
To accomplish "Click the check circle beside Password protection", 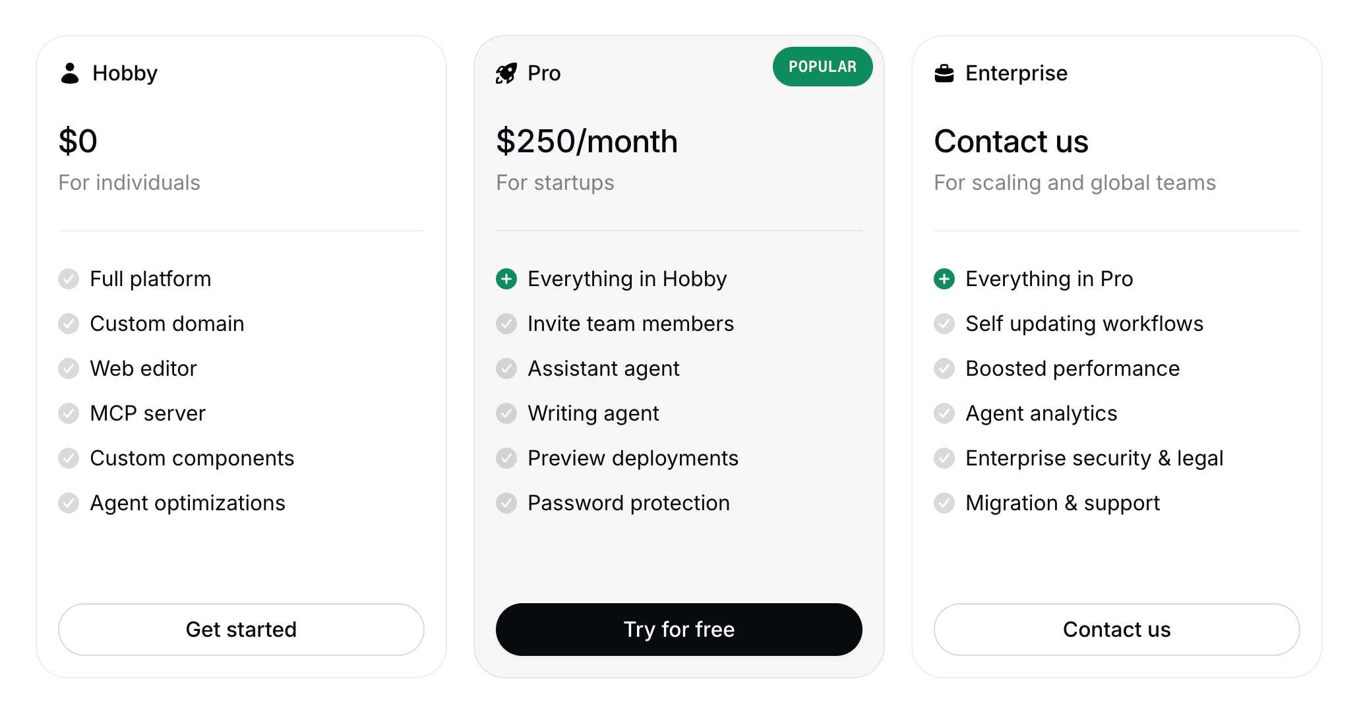I will click(506, 503).
